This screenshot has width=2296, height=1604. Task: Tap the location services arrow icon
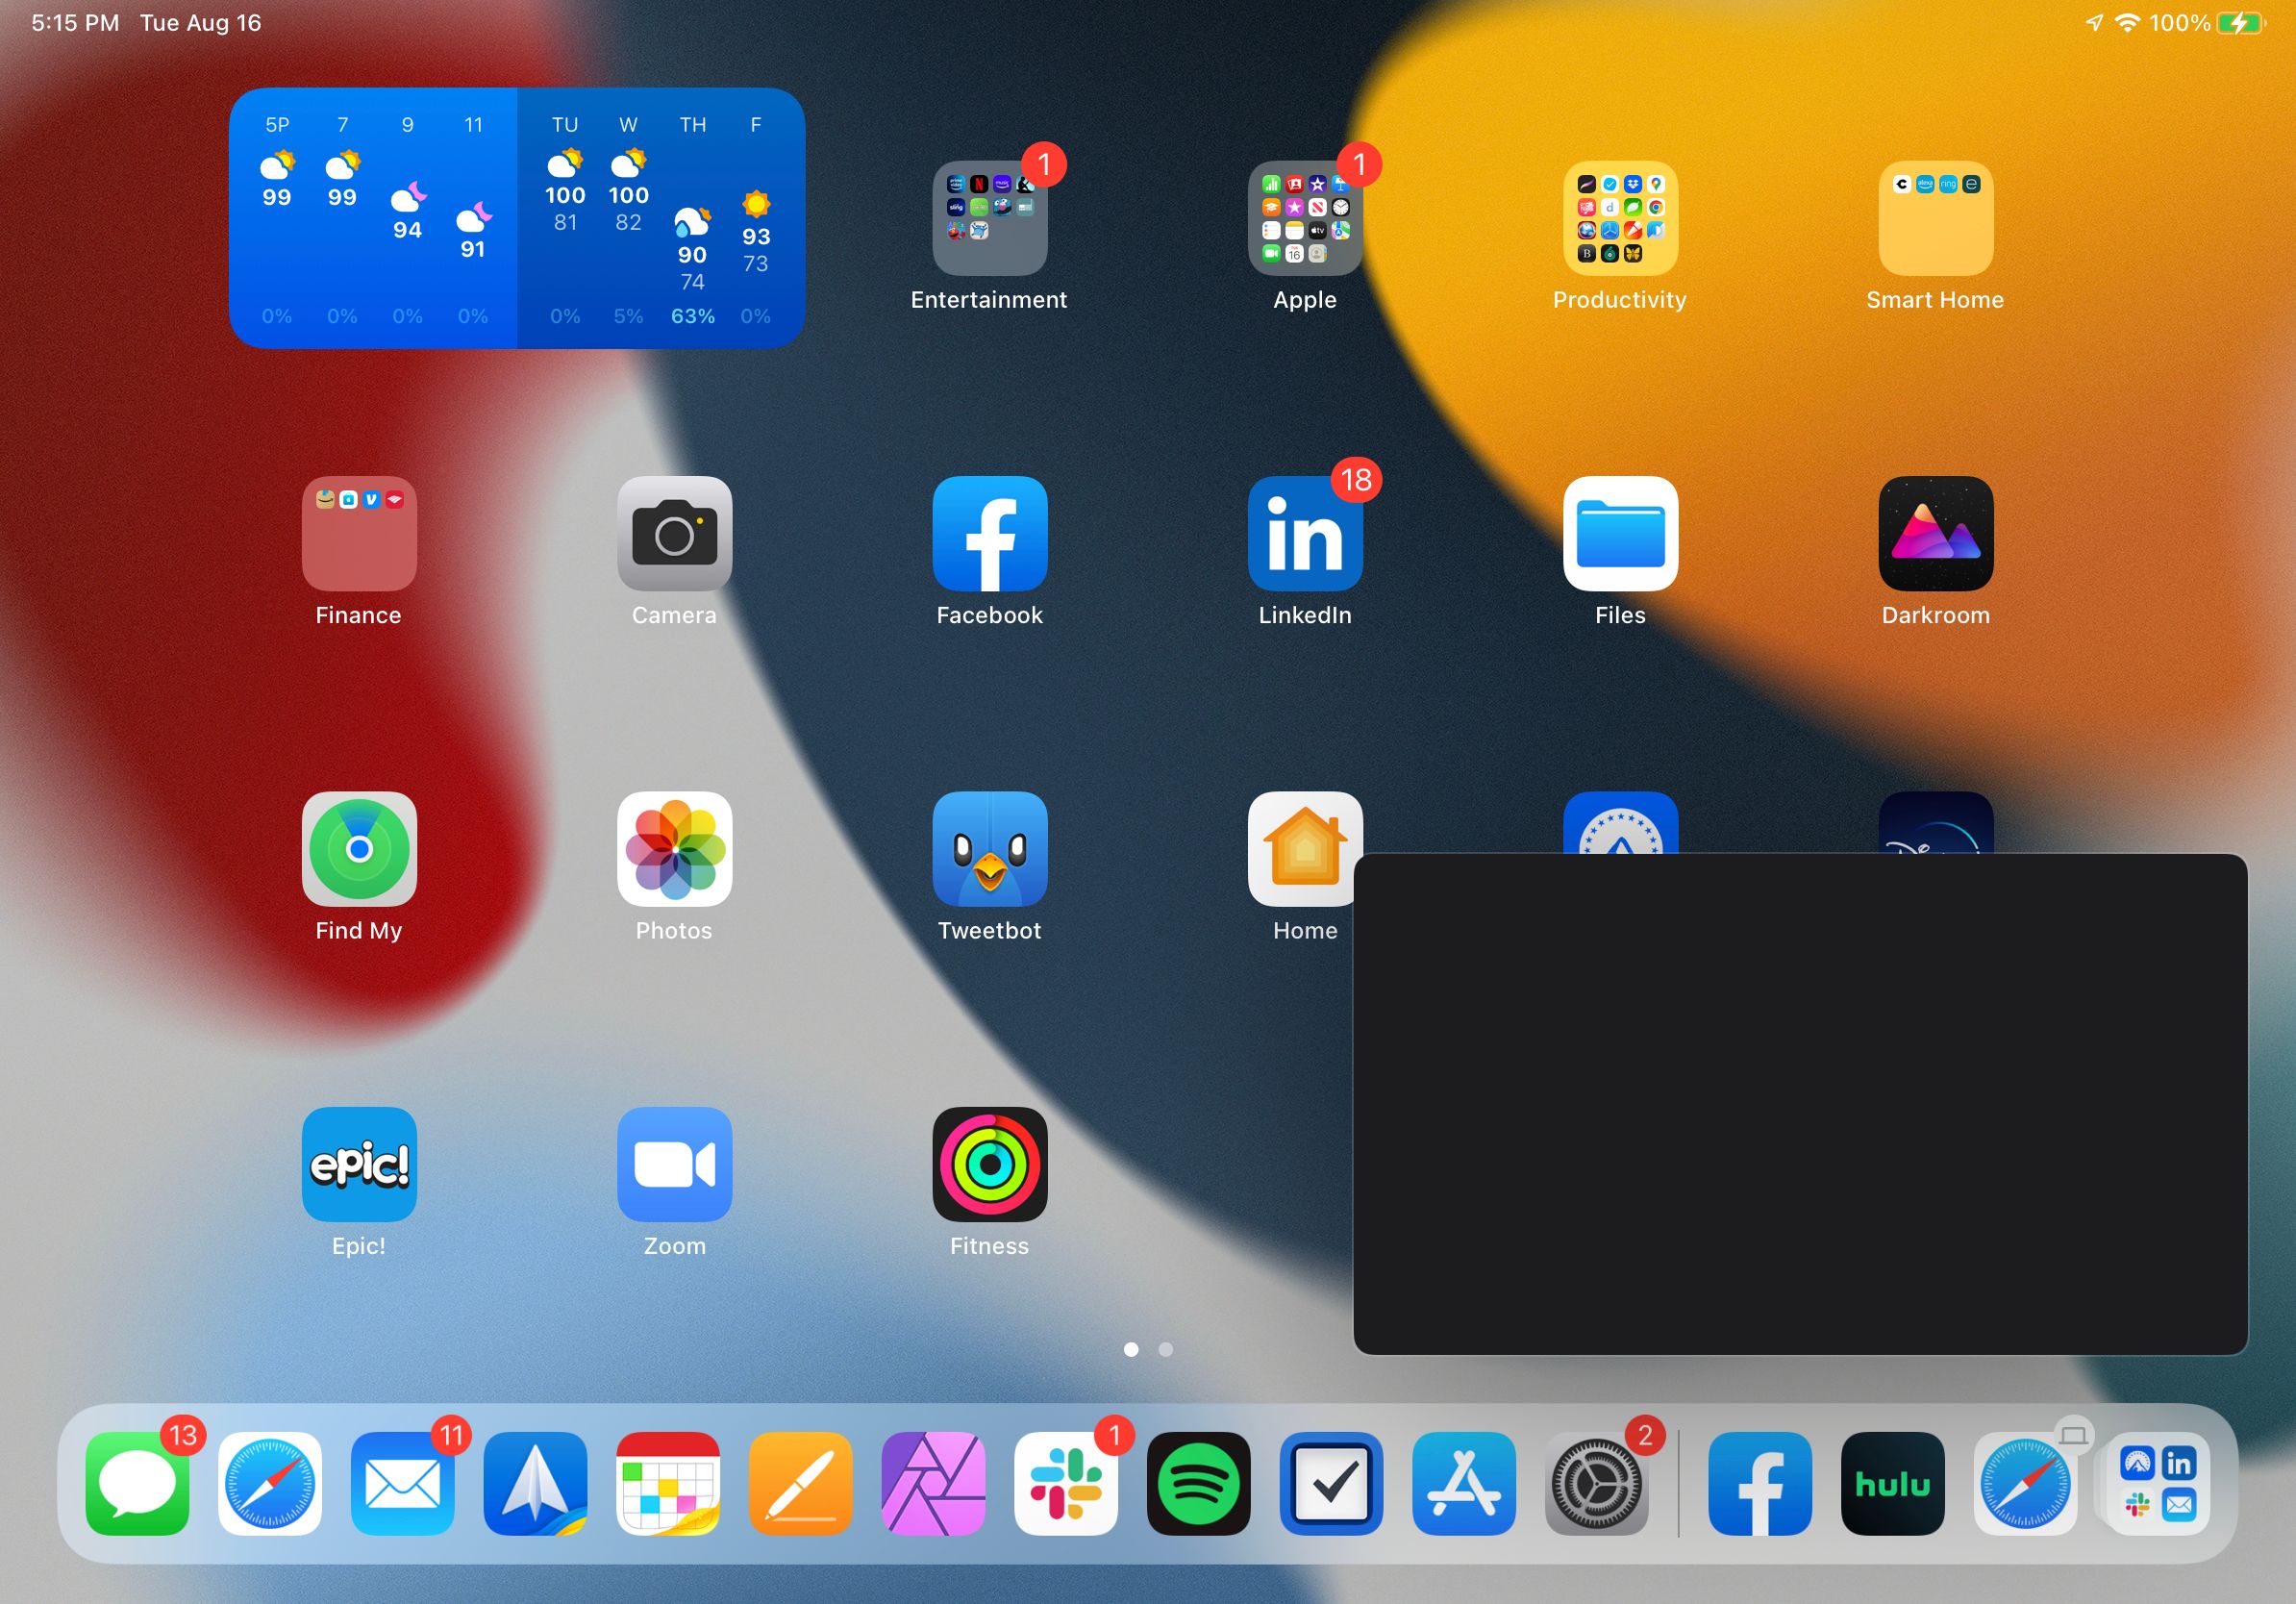2094,23
